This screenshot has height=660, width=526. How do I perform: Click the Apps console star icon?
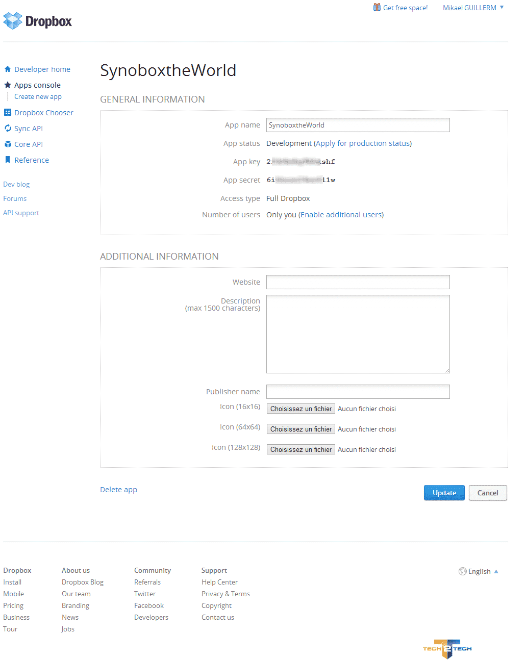coord(8,85)
